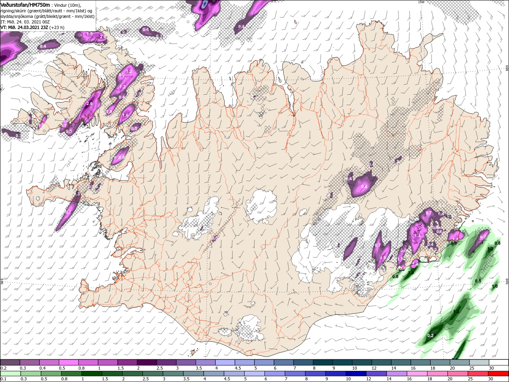Click the black 0.9 rain value near the coast
Viewport: 509px width, 382px height.
click(x=454, y=243)
